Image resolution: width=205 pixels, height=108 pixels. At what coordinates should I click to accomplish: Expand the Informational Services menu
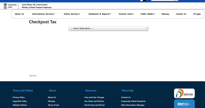pyautogui.click(x=43, y=14)
